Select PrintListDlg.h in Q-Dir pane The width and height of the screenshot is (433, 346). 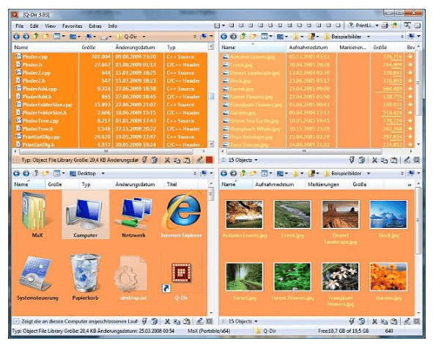point(109,144)
